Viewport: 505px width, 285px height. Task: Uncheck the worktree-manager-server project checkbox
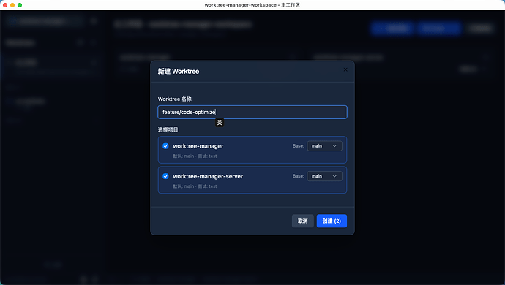[x=165, y=176]
